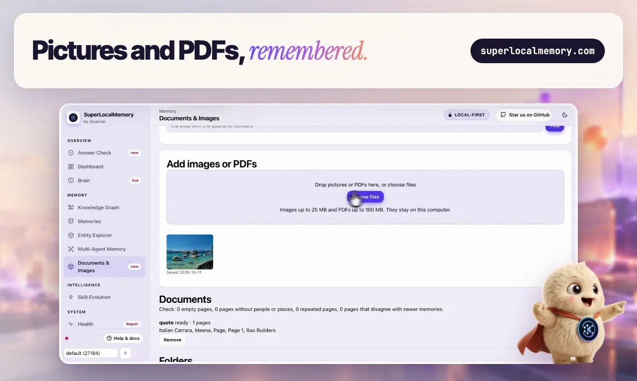Open the saved lake photo thumbnail
This screenshot has height=381, width=637.
point(190,252)
